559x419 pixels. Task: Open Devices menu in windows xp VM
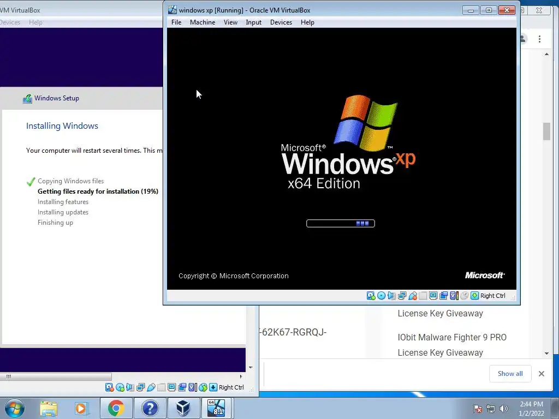tap(281, 22)
